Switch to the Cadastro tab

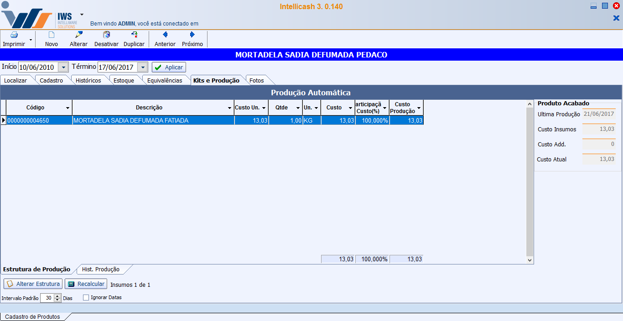[52, 80]
